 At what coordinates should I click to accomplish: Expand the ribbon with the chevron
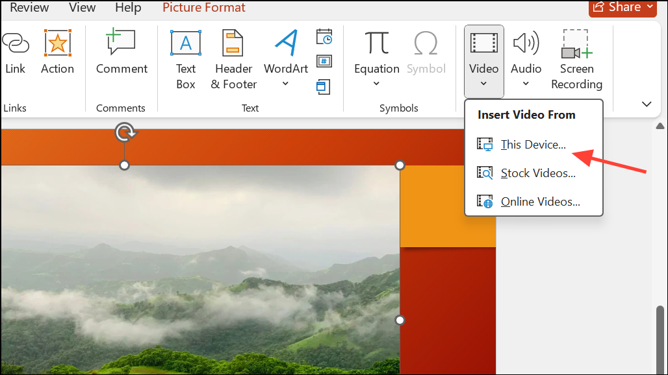coord(647,104)
